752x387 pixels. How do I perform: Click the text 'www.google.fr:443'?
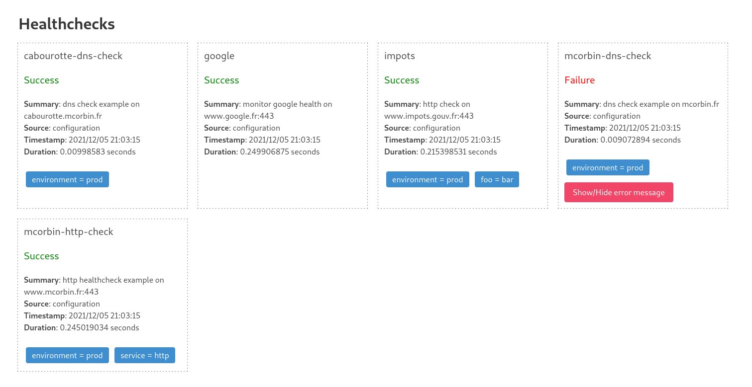[239, 116]
